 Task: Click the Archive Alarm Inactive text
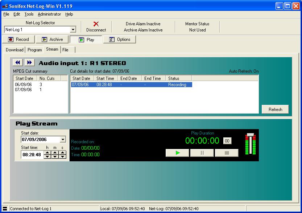(143, 30)
